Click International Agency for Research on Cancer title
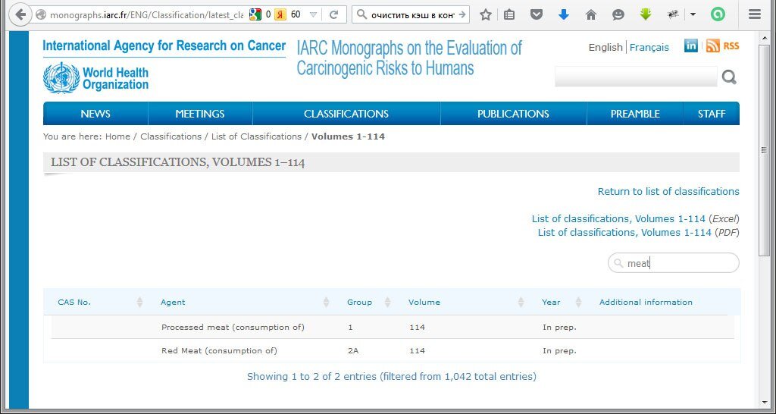Image resolution: width=776 pixels, height=414 pixels. click(164, 46)
